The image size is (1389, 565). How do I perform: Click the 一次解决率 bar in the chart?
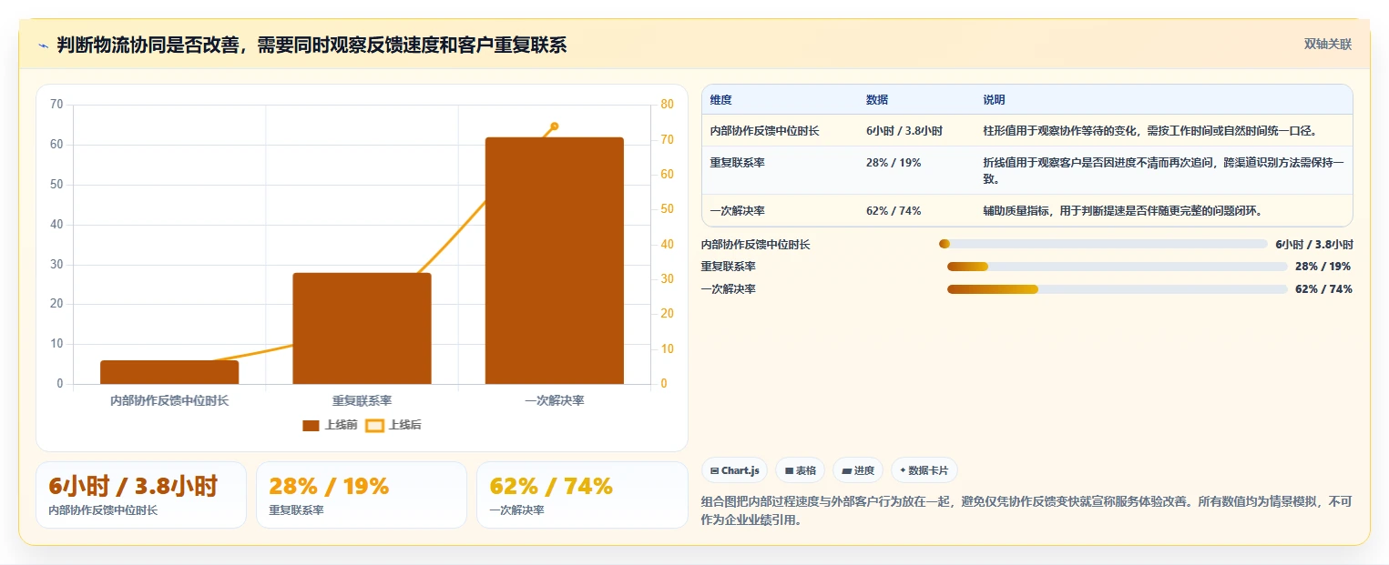click(554, 261)
